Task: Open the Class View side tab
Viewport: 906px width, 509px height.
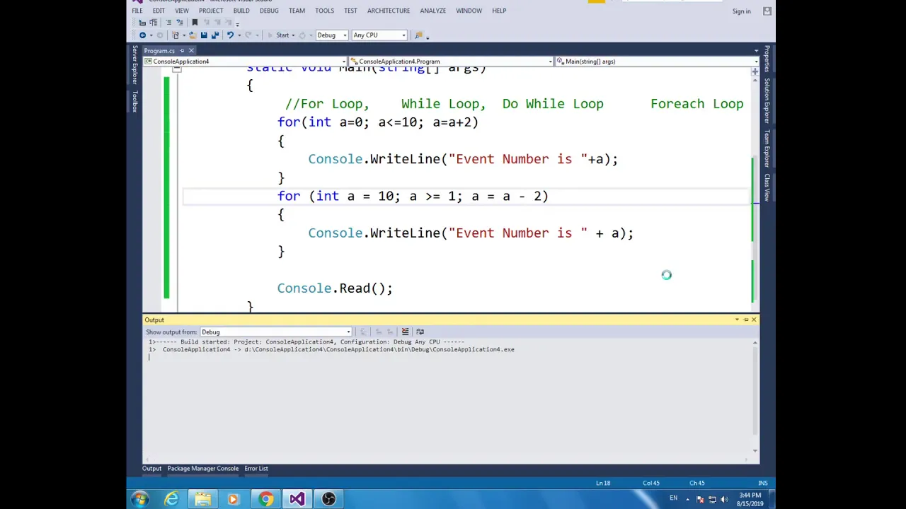Action: coord(767,187)
